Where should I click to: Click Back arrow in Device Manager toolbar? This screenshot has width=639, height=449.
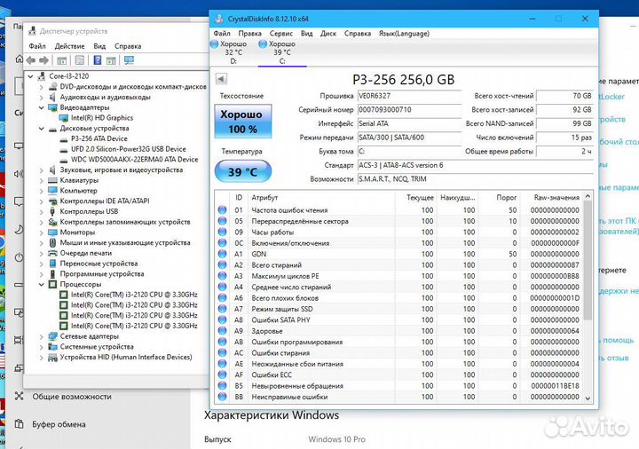point(31,60)
